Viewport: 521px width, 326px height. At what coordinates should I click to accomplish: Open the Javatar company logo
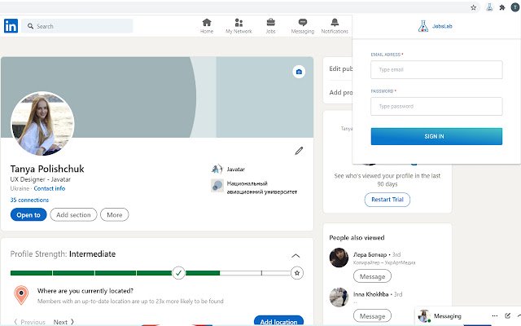pos(217,170)
